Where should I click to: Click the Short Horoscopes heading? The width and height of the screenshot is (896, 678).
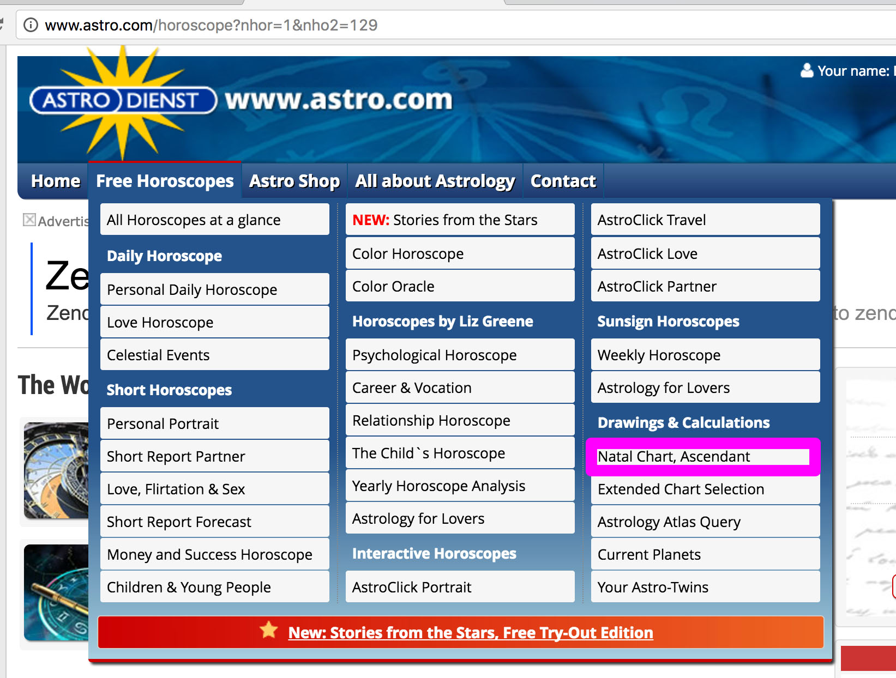169,390
